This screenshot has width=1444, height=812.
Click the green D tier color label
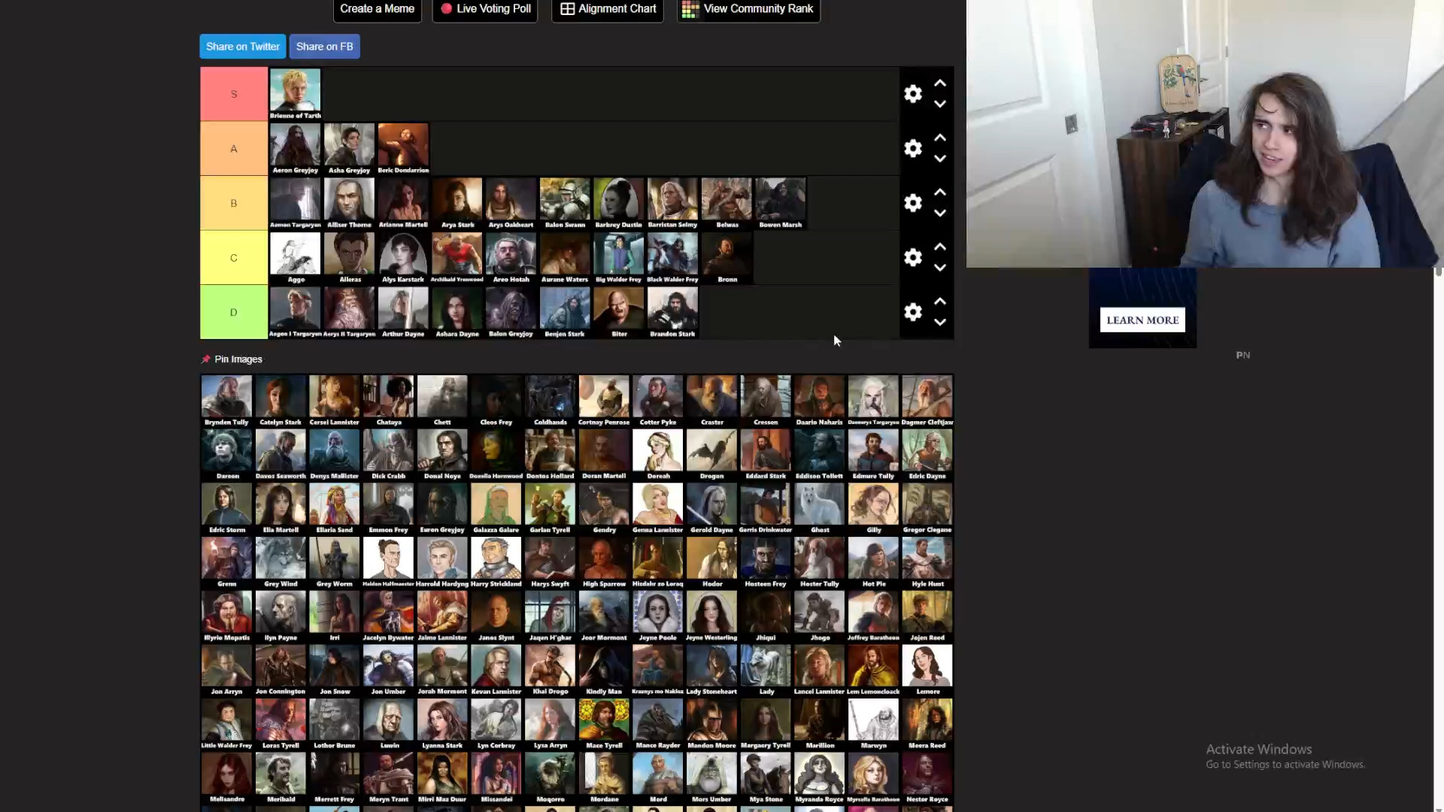tap(234, 312)
